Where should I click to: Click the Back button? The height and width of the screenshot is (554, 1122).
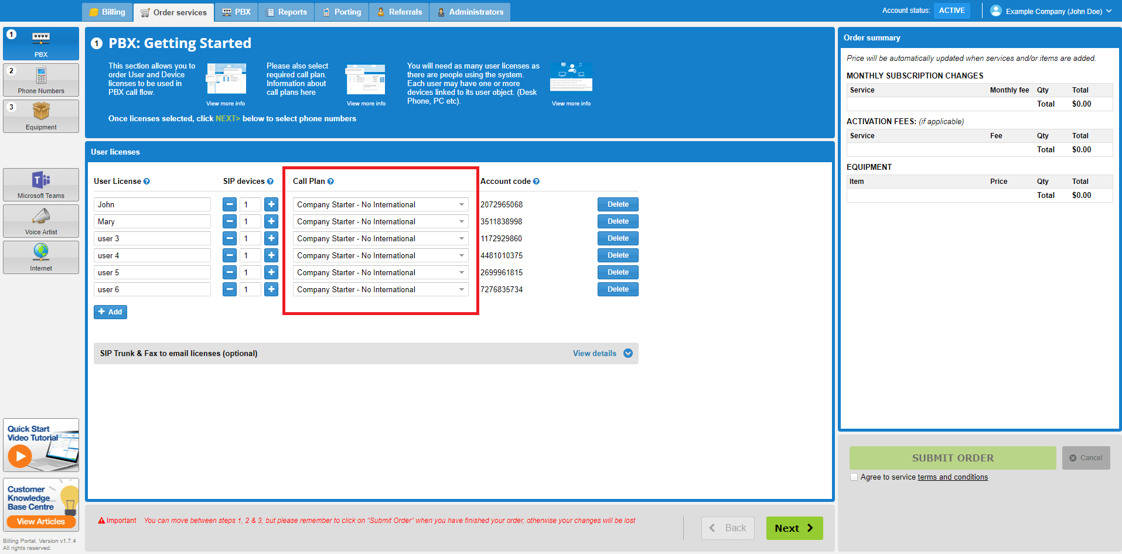coord(728,528)
